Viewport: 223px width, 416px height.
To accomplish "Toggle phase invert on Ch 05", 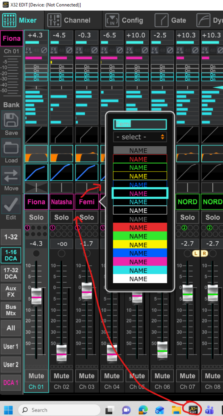I will [x=145, y=50].
